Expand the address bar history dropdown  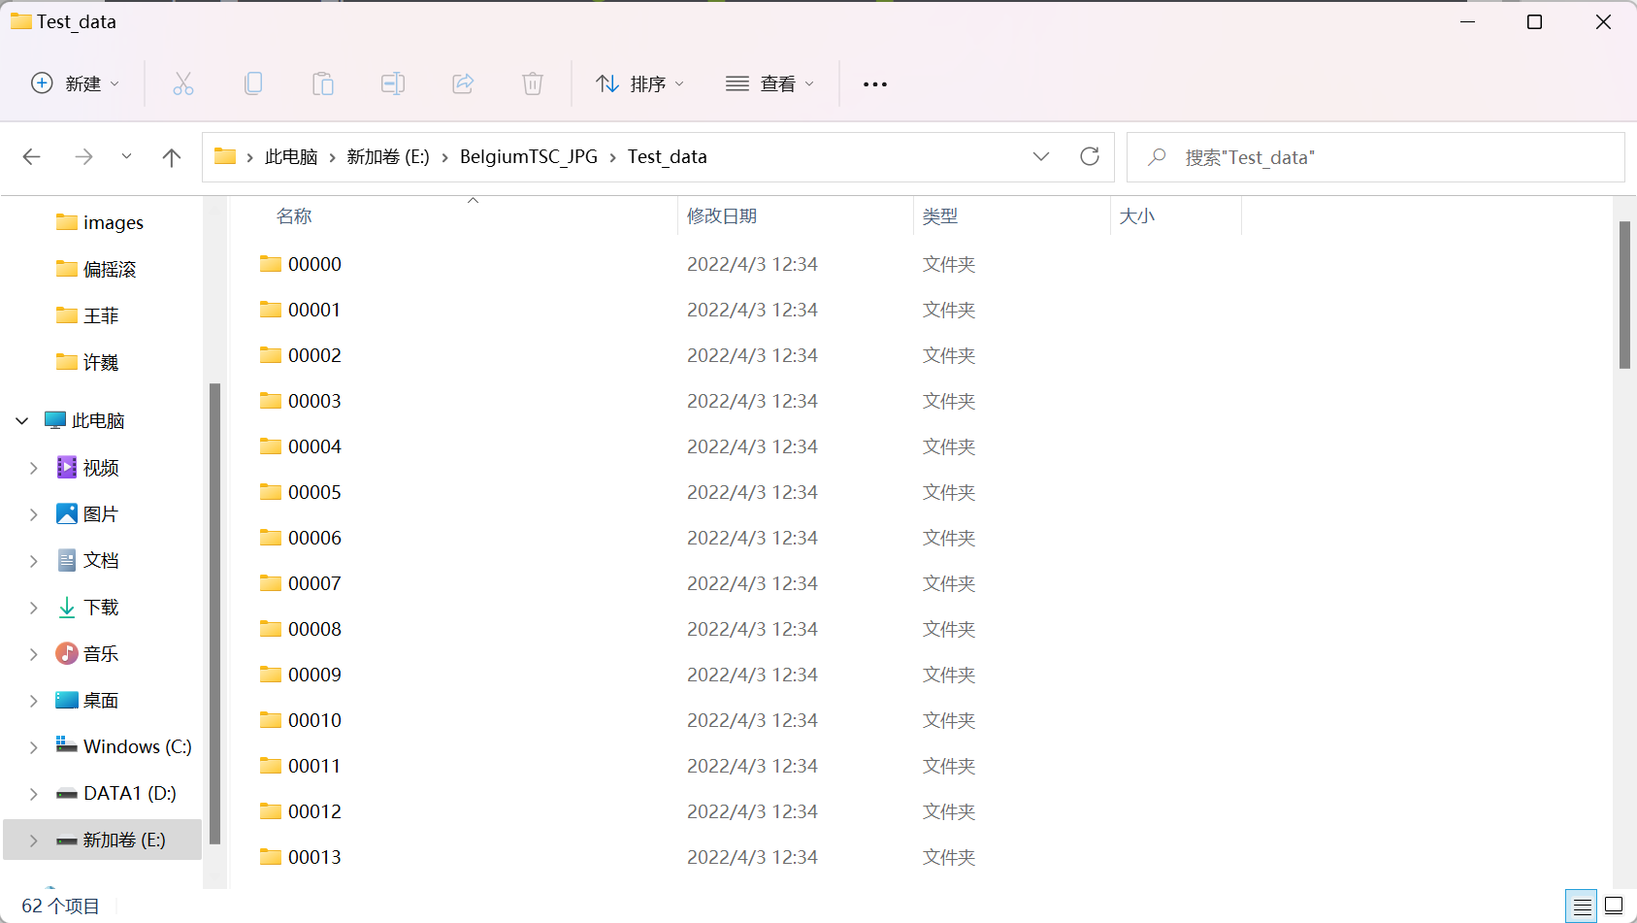pos(1041,156)
